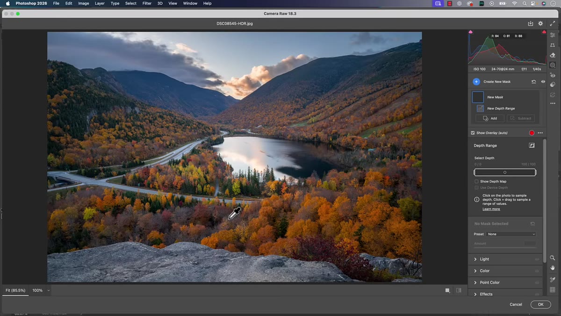561x316 pixels.
Task: Open the Wi-Fi menu bar icon
Action: tap(515, 3)
